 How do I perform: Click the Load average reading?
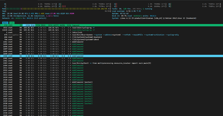[126, 11]
